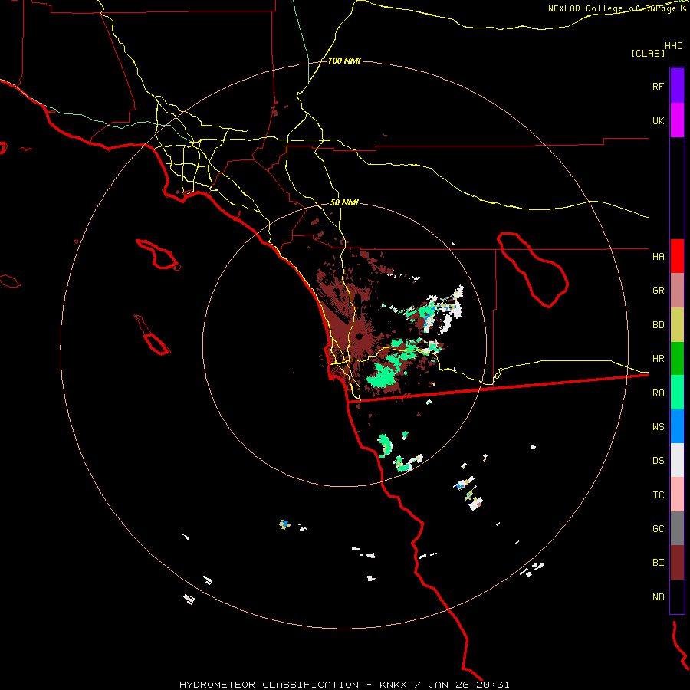Click the ND black legend color block

coord(677,596)
